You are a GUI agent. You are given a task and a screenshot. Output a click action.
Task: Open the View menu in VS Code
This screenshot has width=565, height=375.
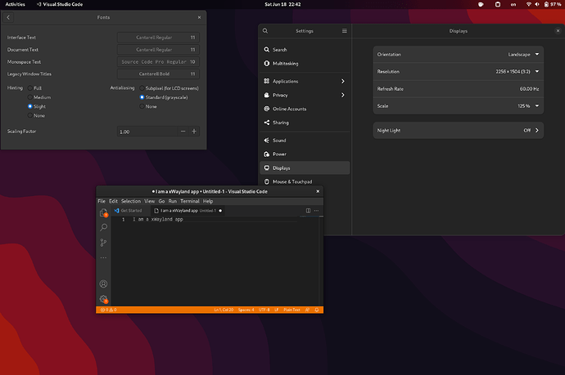point(150,201)
